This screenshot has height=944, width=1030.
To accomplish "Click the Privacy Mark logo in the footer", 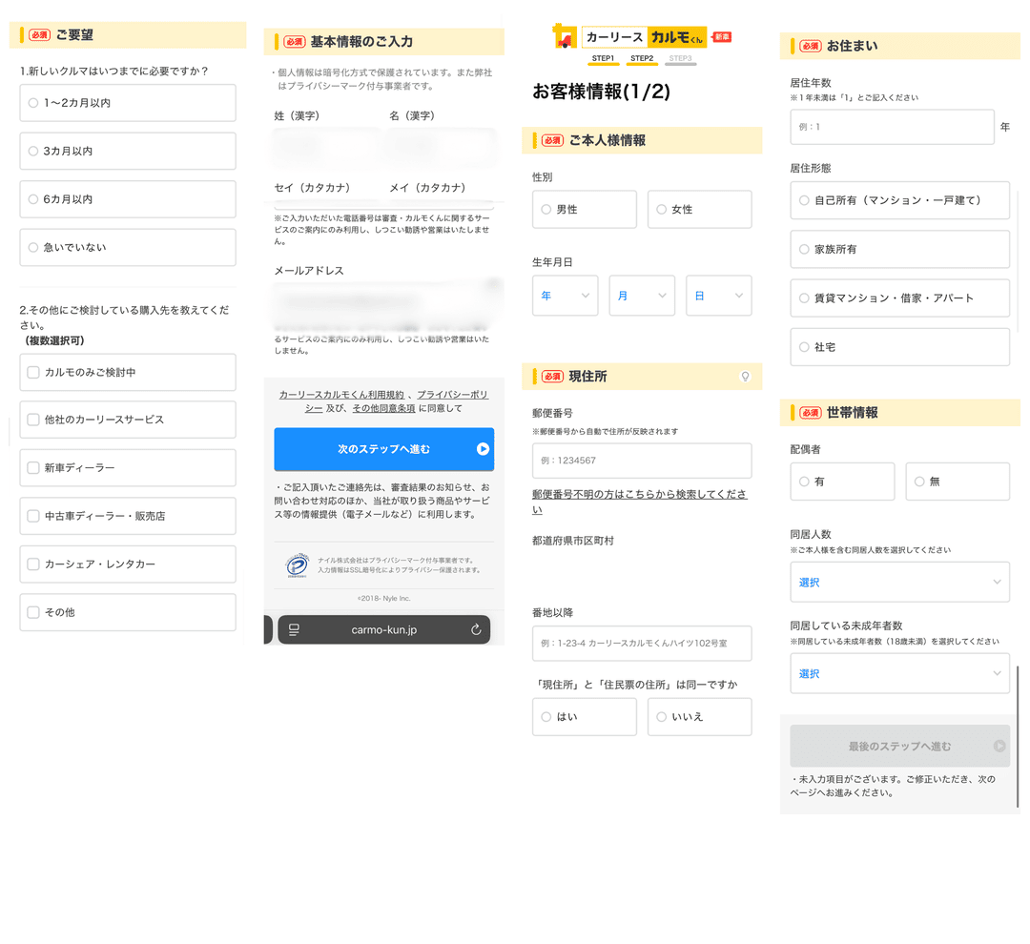I will (x=298, y=565).
